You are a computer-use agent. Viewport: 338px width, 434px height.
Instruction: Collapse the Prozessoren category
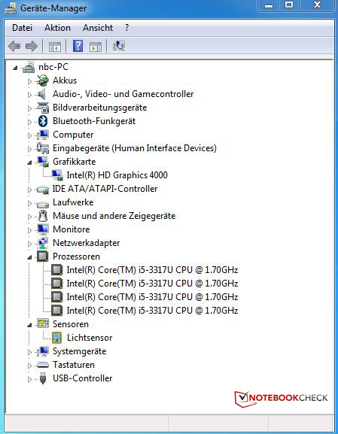pyautogui.click(x=29, y=257)
